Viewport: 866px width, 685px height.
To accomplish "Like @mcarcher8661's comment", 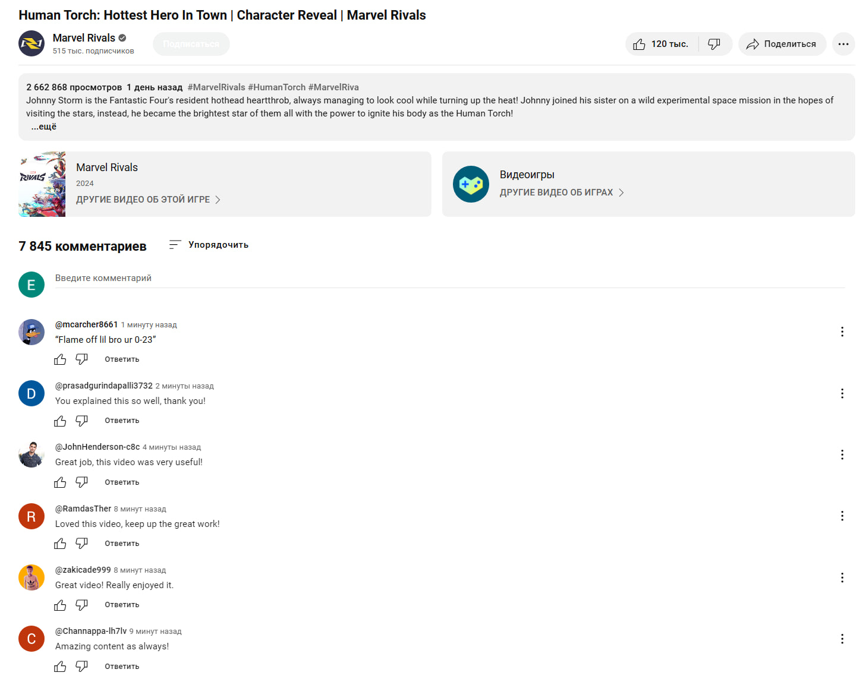I will click(60, 359).
